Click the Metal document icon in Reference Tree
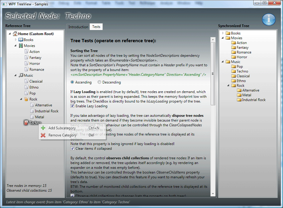Viewport: 283px width, 208px height. (x=32, y=117)
